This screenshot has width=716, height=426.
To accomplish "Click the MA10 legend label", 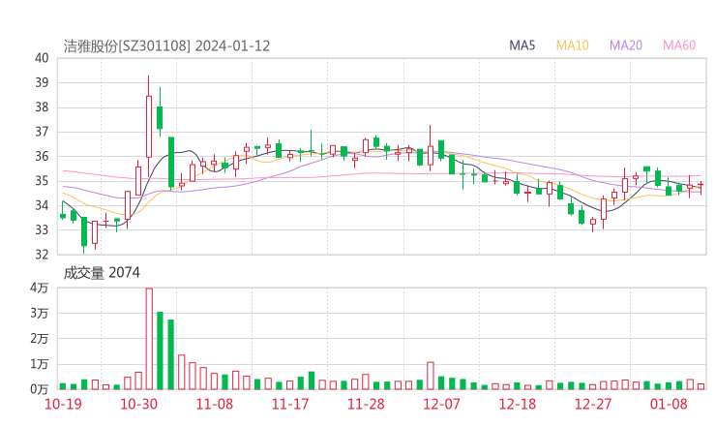I will click(x=572, y=46).
